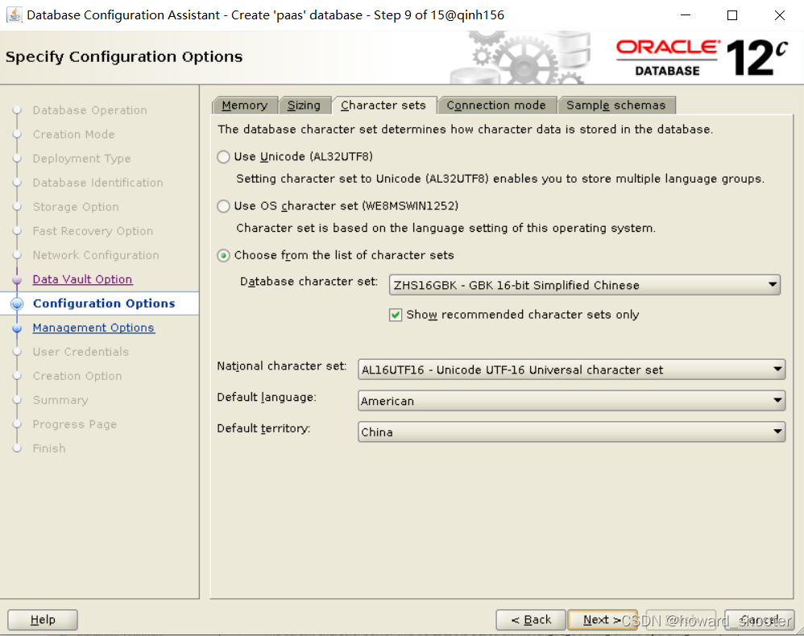Open the Management Options step

click(x=93, y=328)
